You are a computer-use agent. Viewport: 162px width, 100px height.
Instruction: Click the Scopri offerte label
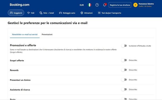point(17,60)
